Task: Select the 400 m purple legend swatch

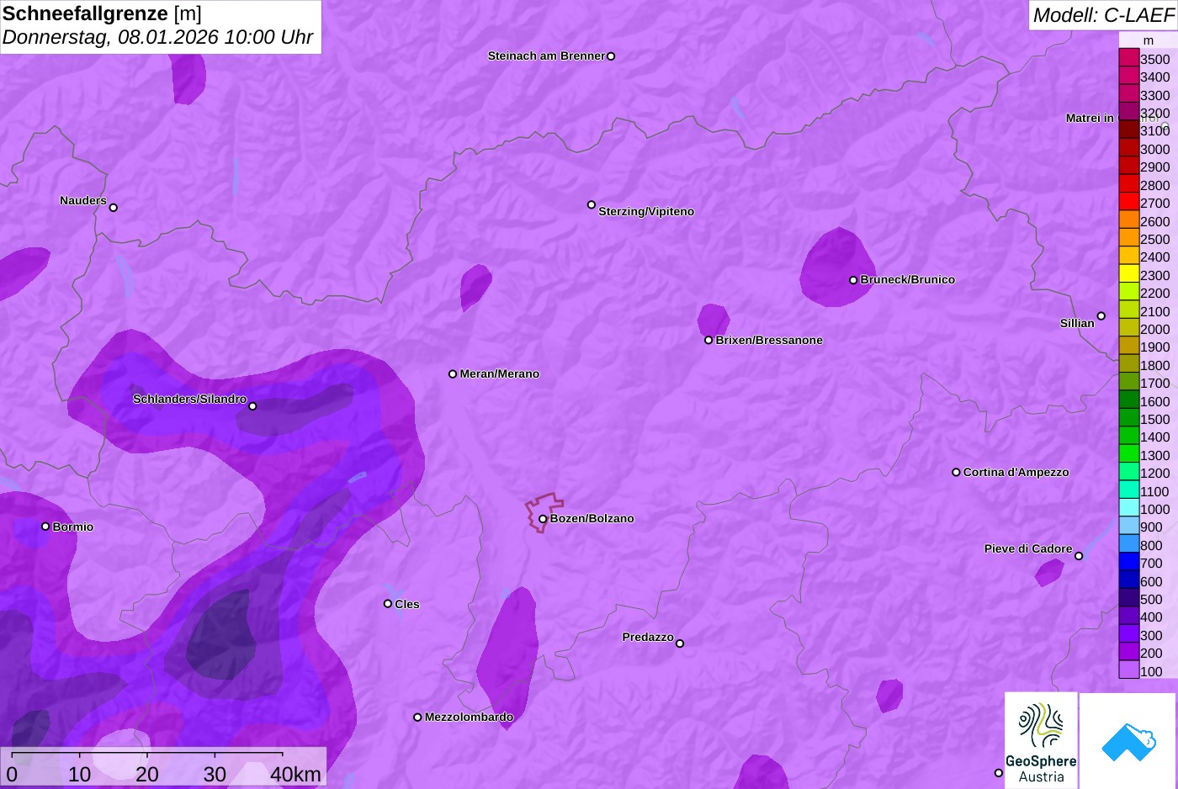Action: (x=1128, y=617)
